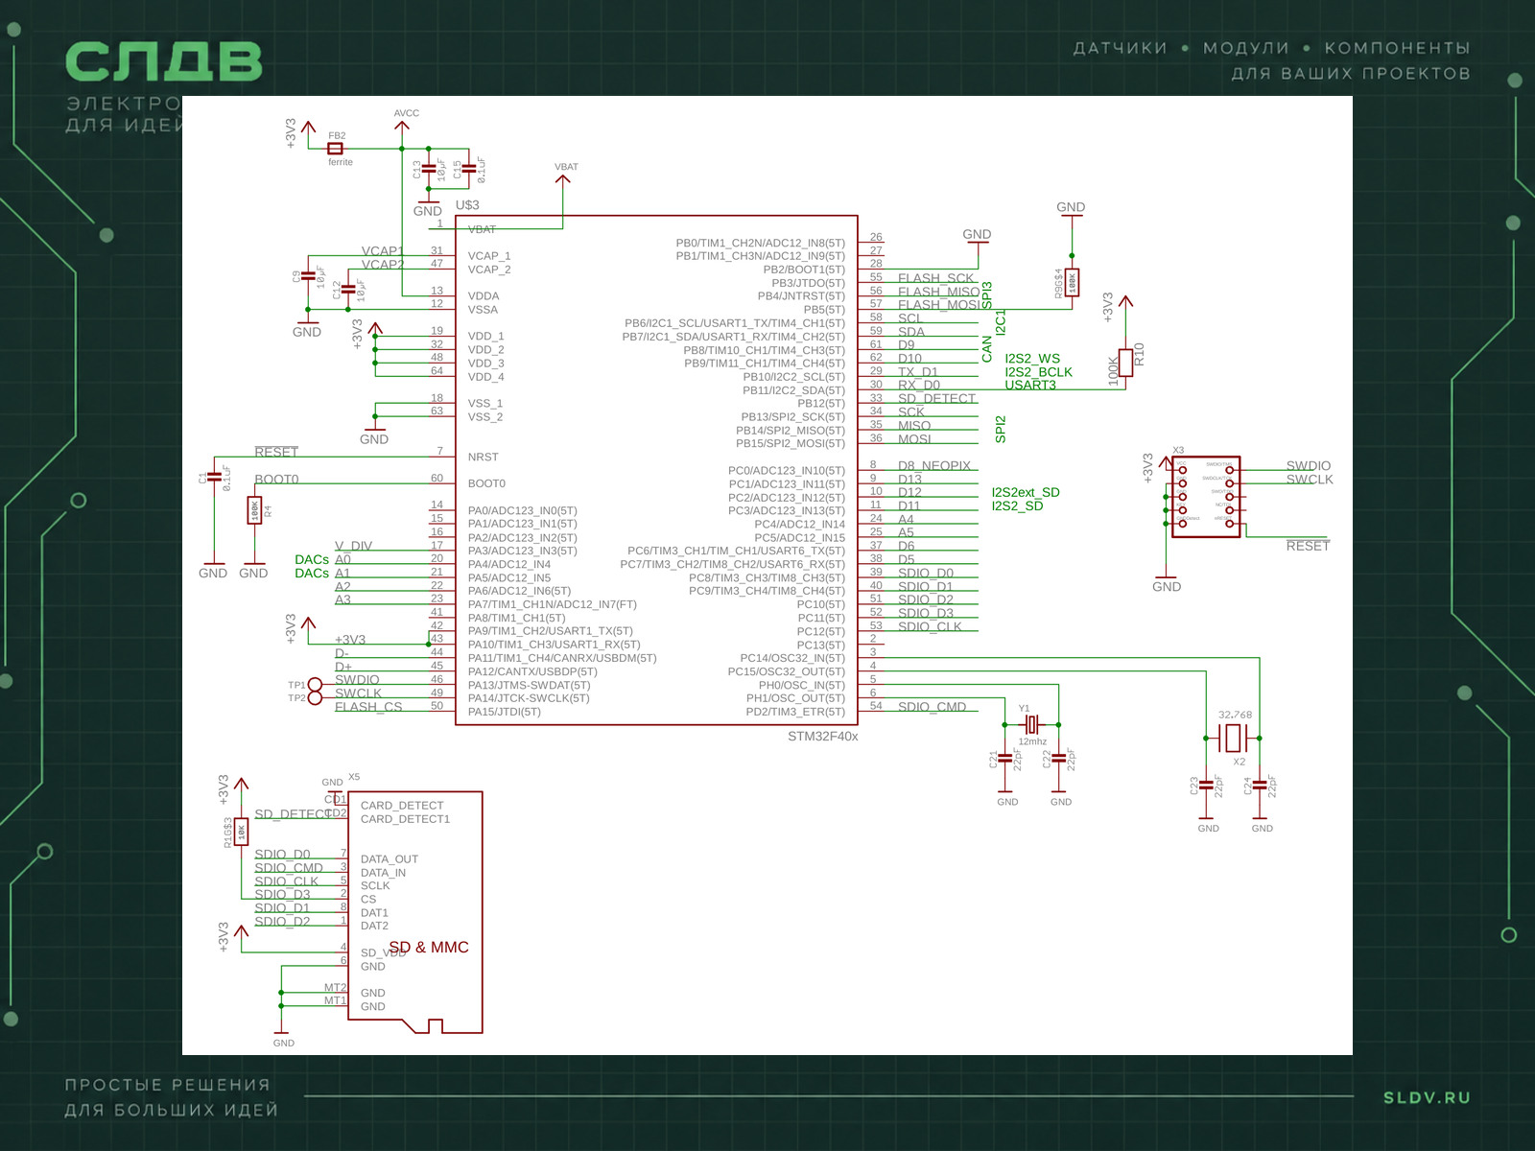Click the AVCC supply label
The width and height of the screenshot is (1535, 1151).
coord(407,113)
